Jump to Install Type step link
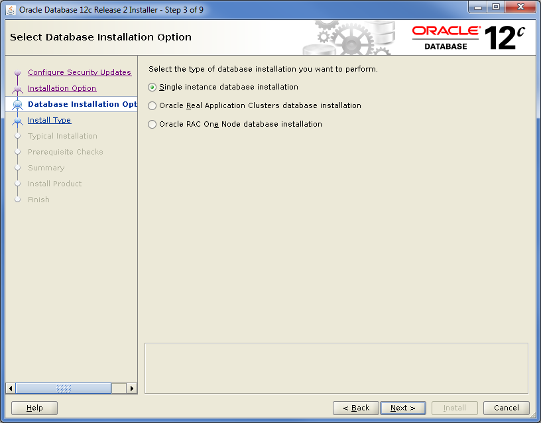Viewport: 541px width, 423px height. tap(49, 120)
